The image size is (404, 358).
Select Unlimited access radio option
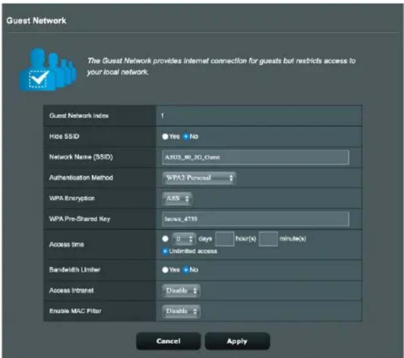[165, 251]
